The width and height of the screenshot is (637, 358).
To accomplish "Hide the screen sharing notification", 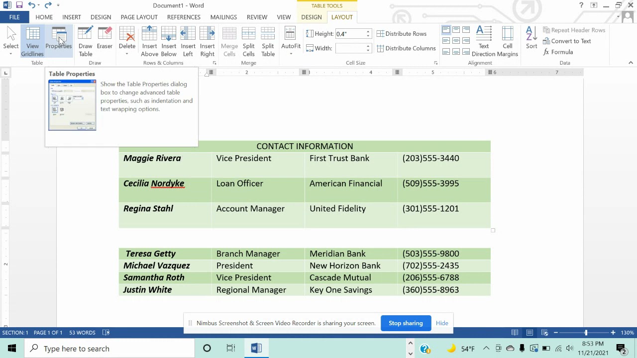I will [x=442, y=323].
